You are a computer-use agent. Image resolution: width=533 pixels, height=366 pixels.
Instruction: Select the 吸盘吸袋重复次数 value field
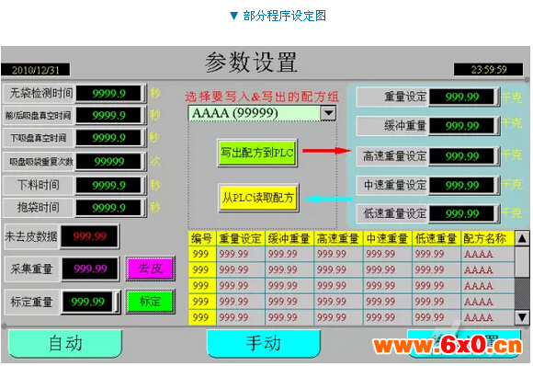tap(108, 162)
